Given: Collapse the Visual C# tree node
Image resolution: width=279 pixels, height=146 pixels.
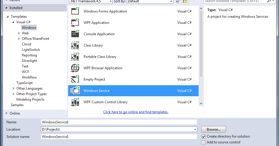Looking at the screenshot, I should (13, 22).
